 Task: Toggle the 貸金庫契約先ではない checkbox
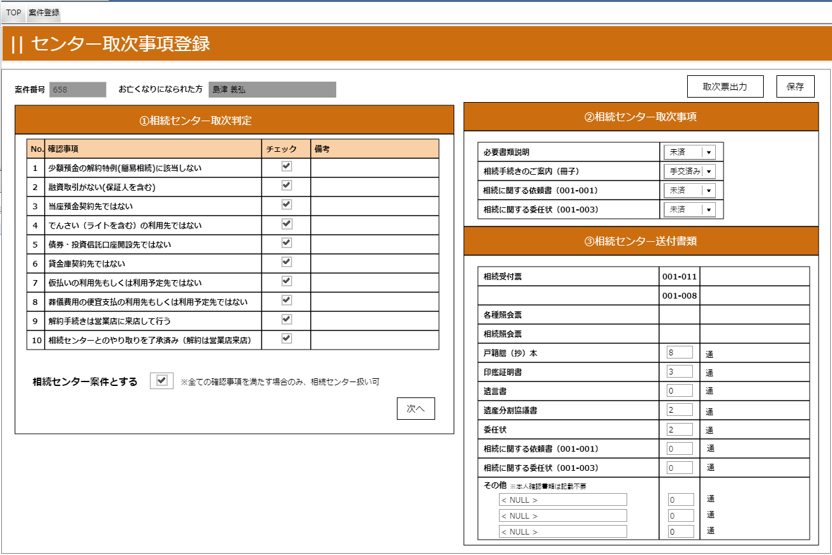(x=286, y=262)
